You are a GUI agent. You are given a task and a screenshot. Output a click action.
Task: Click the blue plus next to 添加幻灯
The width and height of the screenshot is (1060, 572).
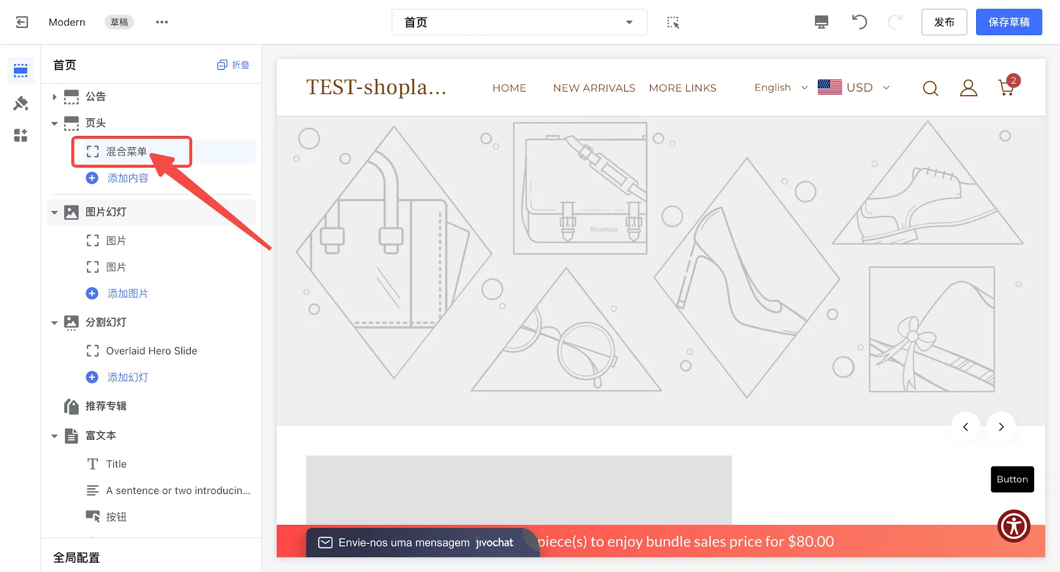pos(92,377)
